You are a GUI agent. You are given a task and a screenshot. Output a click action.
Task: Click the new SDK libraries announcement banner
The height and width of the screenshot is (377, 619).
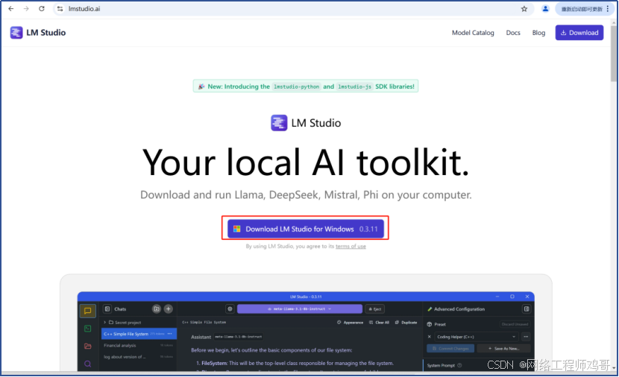[x=306, y=86]
